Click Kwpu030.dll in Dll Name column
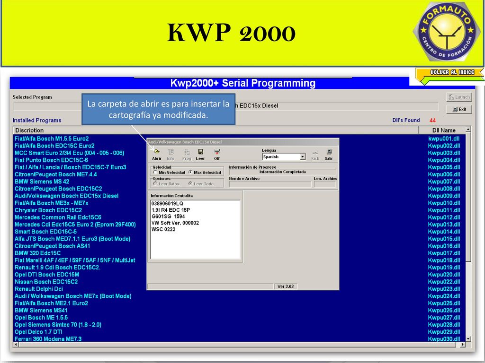The height and width of the screenshot is (363, 485). click(444, 339)
